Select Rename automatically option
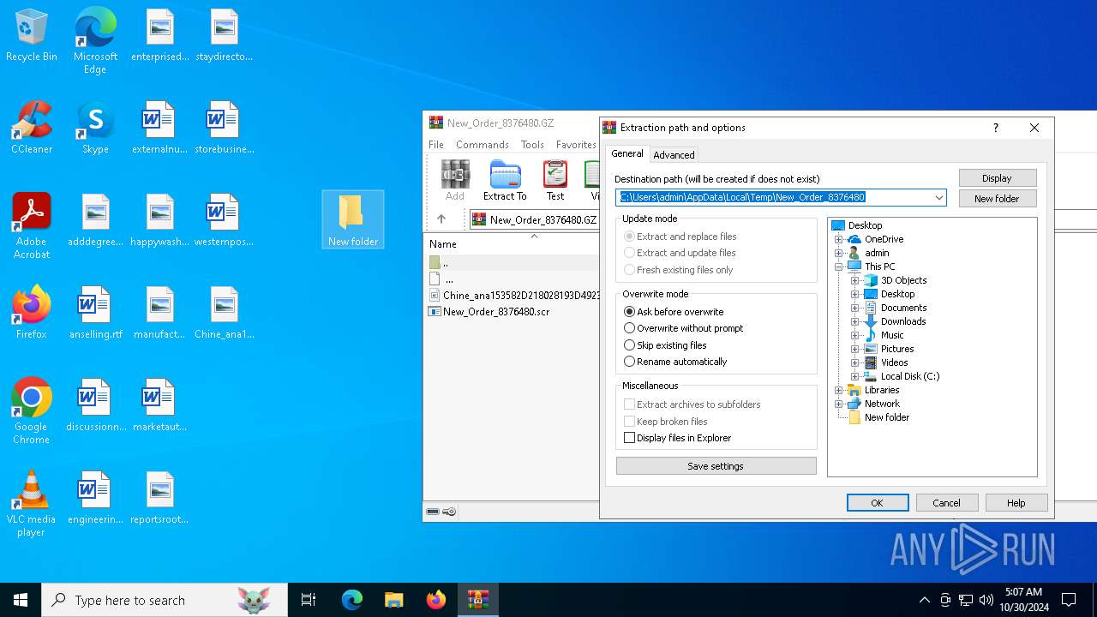The width and height of the screenshot is (1097, 617). point(675,362)
